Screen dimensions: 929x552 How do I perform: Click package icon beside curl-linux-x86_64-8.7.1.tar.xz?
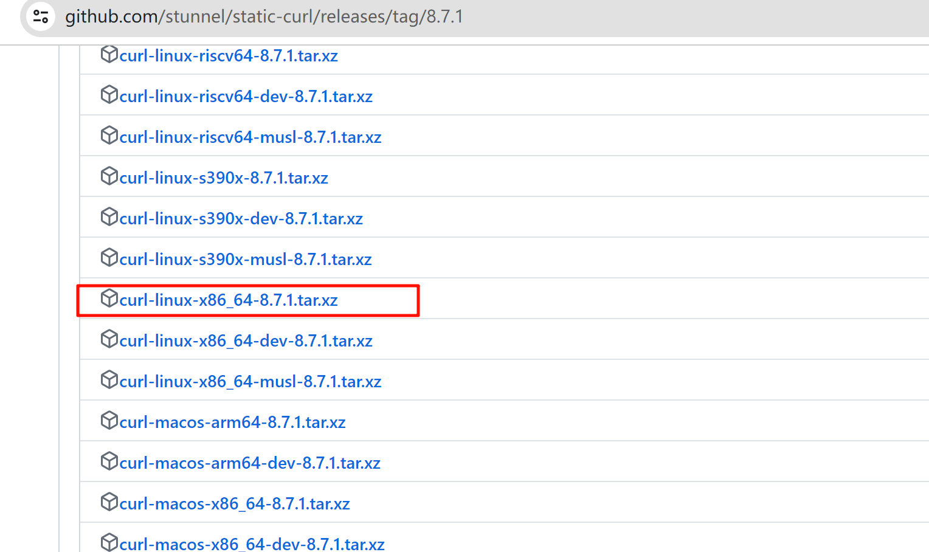tap(109, 298)
